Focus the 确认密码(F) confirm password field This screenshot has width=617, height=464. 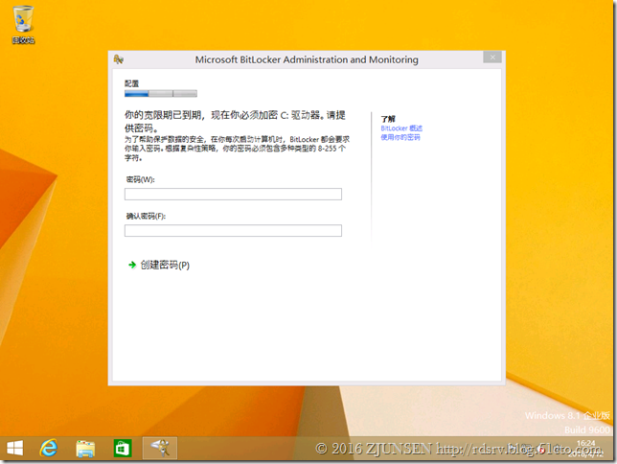tap(233, 230)
